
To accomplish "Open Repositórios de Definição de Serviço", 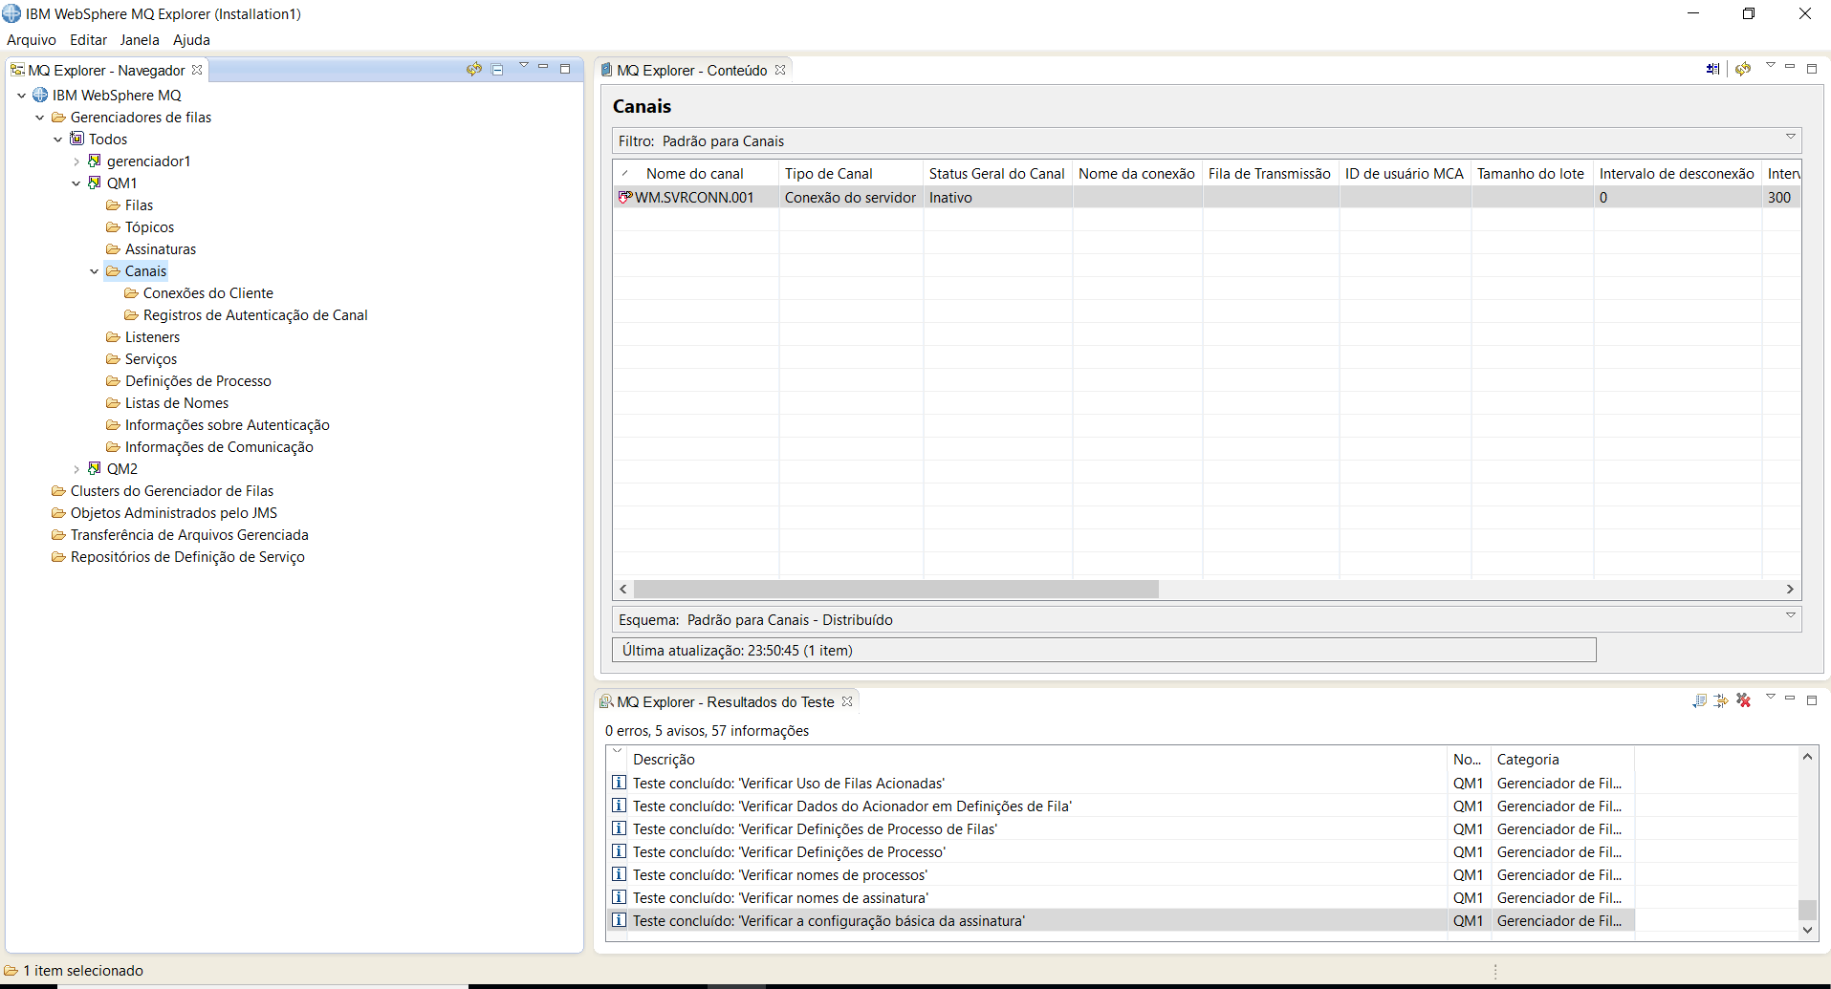I will pyautogui.click(x=187, y=557).
